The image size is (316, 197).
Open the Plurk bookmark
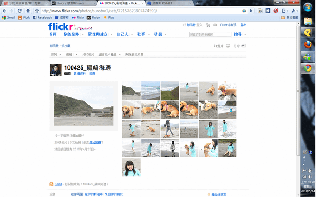click(x=24, y=18)
